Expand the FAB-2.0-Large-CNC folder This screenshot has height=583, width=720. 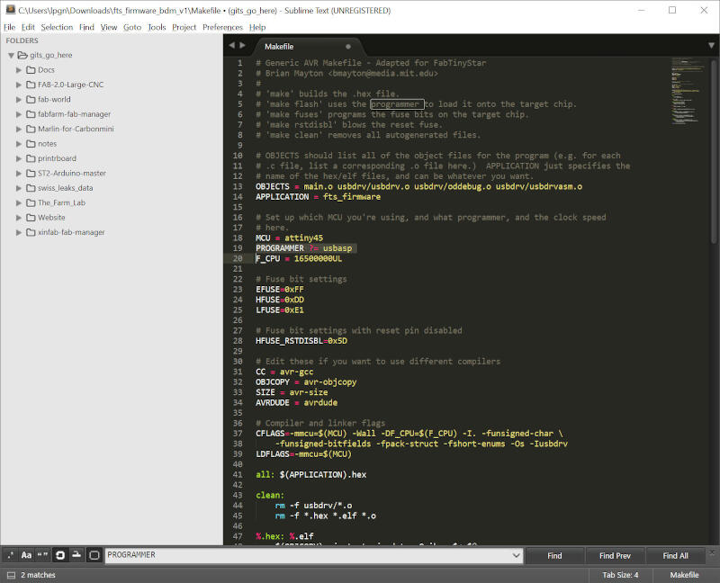pyautogui.click(x=19, y=85)
